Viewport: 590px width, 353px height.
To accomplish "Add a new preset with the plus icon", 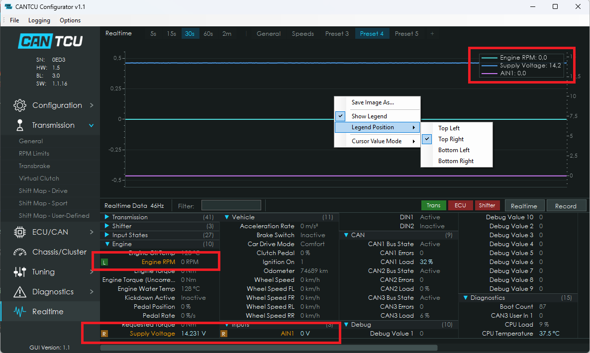I will point(432,34).
